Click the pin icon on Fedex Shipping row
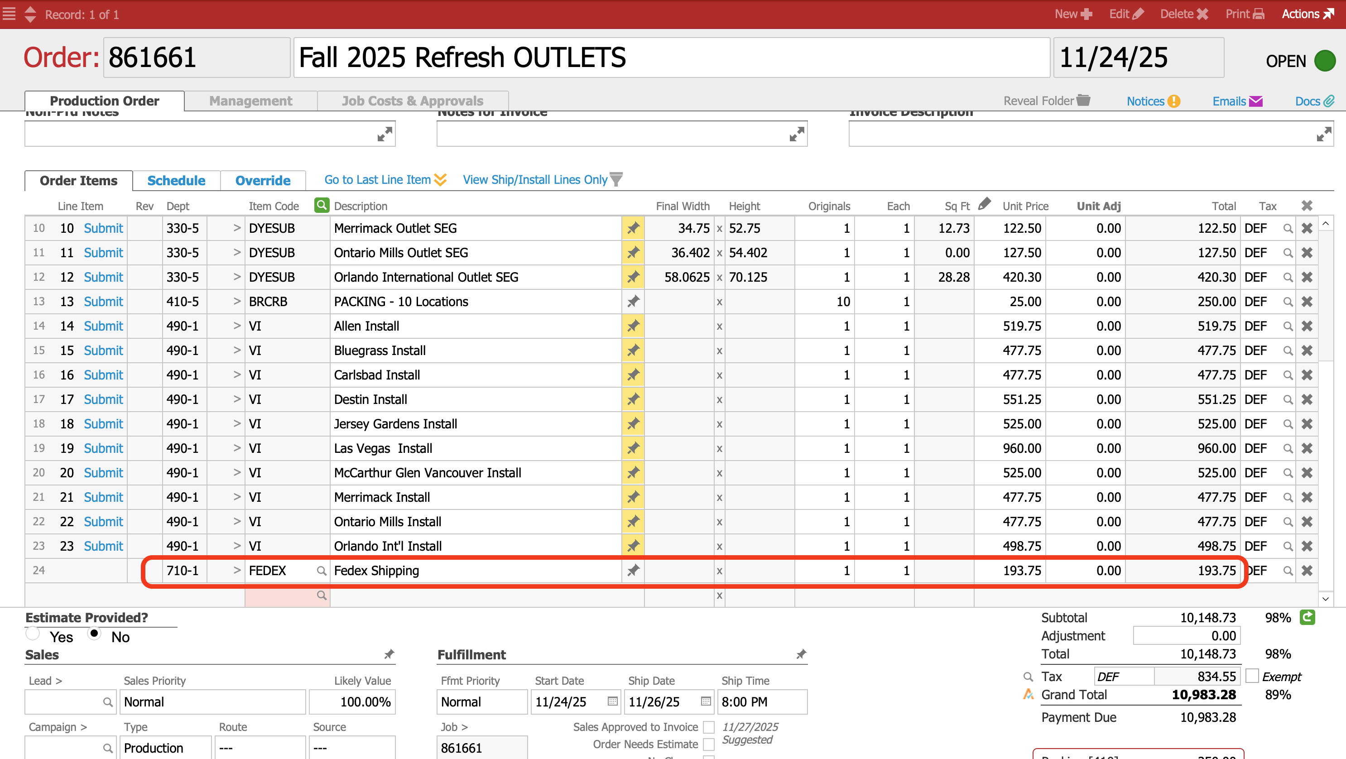The width and height of the screenshot is (1346, 759). pyautogui.click(x=633, y=570)
